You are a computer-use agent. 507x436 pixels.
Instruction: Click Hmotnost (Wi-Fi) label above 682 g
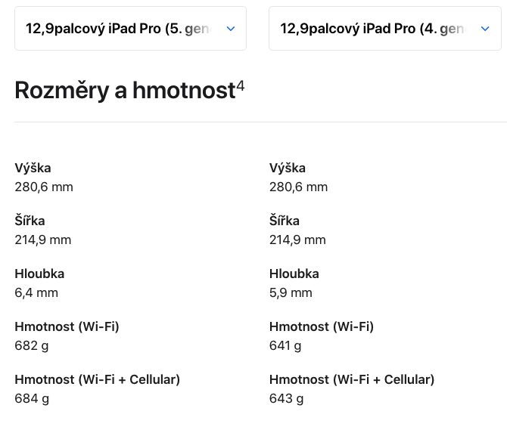(67, 326)
